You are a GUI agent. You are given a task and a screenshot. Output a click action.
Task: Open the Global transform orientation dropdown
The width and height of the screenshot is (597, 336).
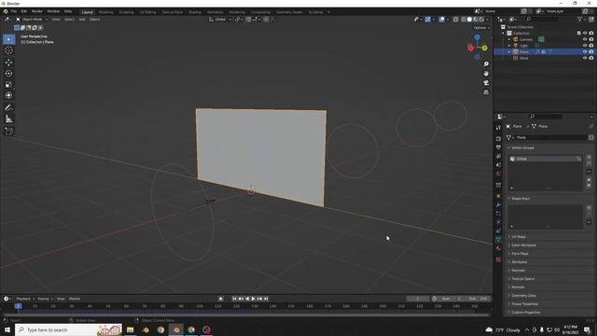coord(220,19)
